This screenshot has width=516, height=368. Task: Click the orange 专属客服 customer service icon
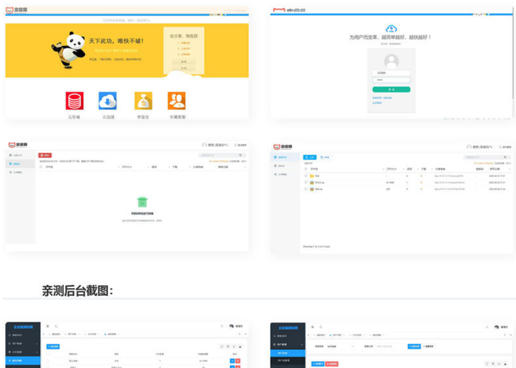coord(177,100)
